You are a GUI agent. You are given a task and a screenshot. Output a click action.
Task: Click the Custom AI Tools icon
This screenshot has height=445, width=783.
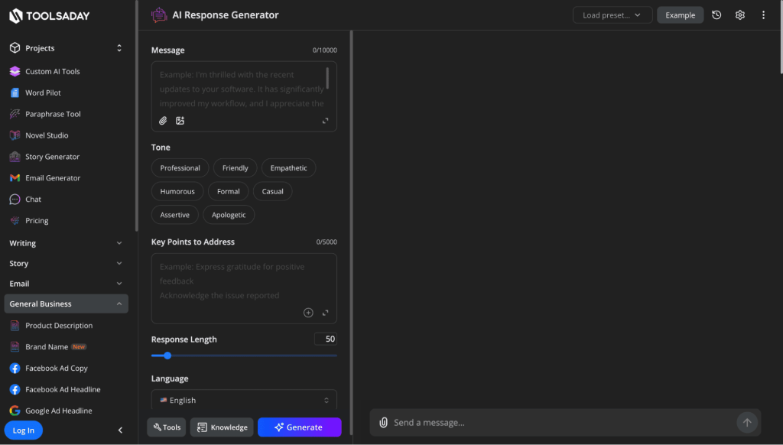pyautogui.click(x=15, y=71)
